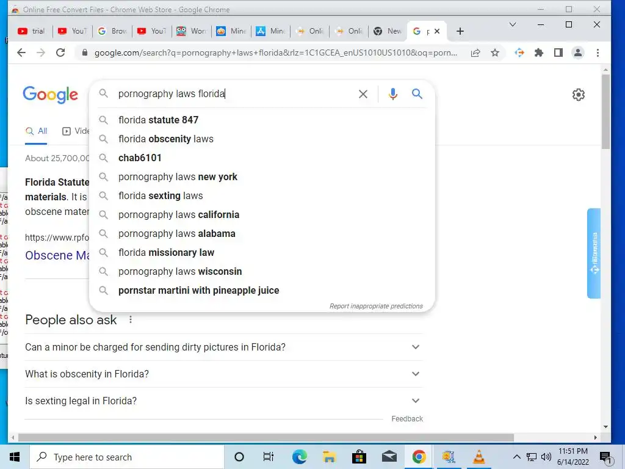Open the Windows Start menu

(x=15, y=457)
